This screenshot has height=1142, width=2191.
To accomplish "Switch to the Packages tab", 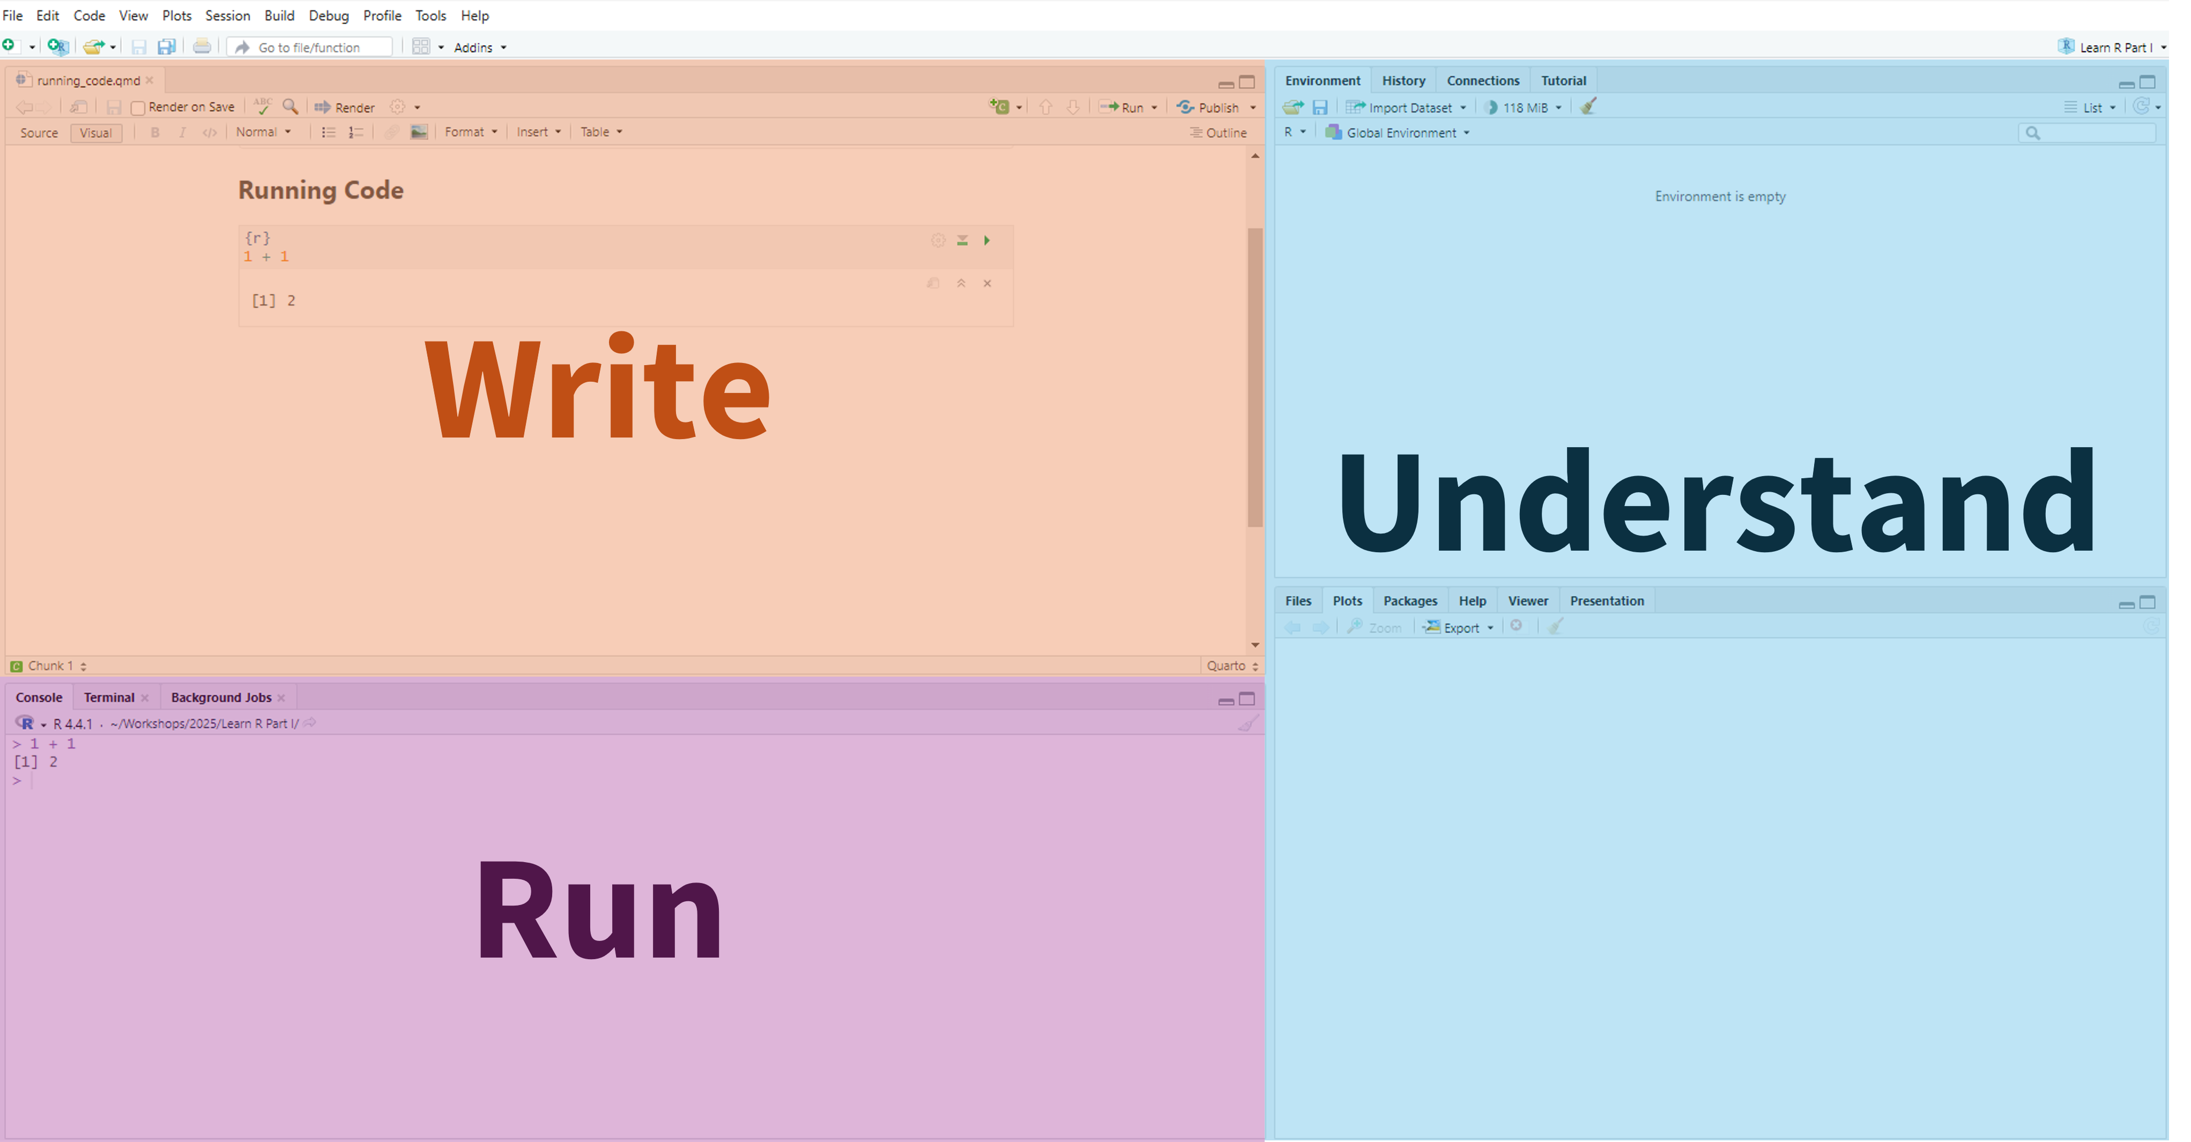I will pos(1409,600).
